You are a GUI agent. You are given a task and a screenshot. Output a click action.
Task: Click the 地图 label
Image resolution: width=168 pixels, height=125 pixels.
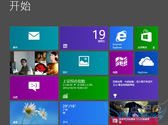coord(115,72)
